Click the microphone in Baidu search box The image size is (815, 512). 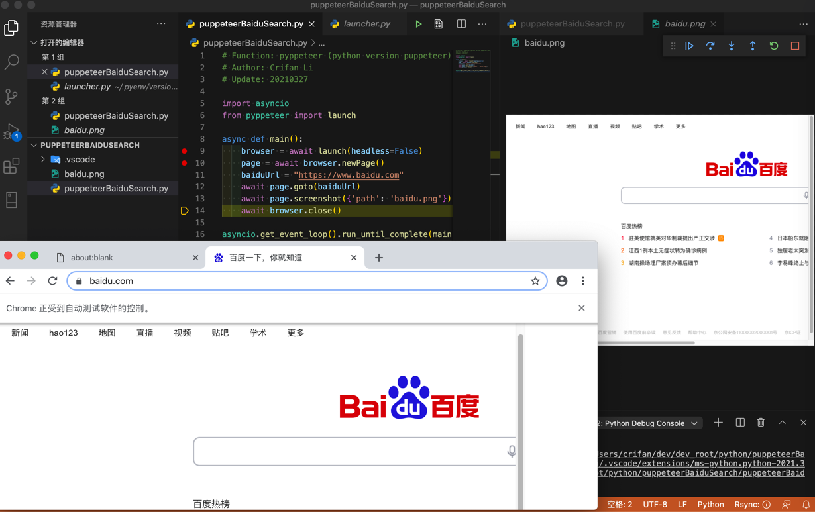[512, 452]
